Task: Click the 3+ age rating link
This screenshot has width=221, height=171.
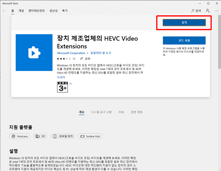Action: click(71, 84)
